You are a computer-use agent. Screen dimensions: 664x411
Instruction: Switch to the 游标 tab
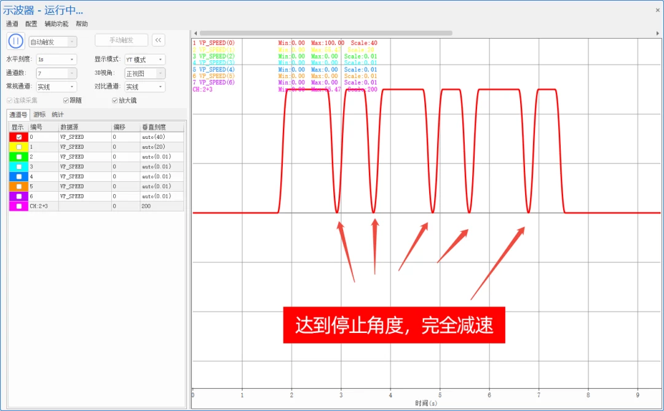point(39,115)
